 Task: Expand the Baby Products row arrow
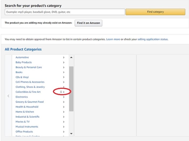point(64,62)
